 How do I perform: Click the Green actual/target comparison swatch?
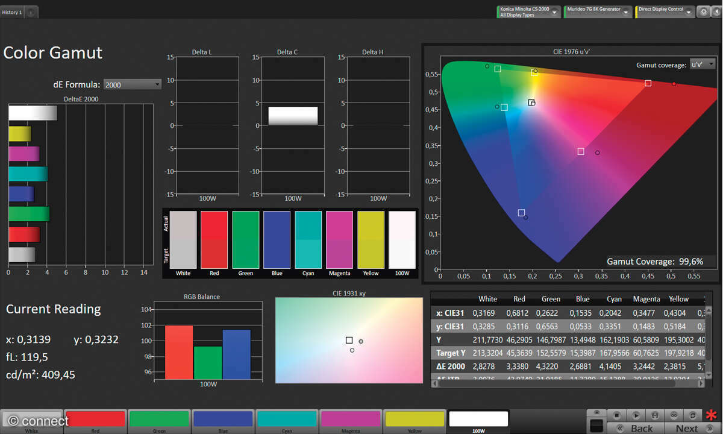[x=246, y=239]
